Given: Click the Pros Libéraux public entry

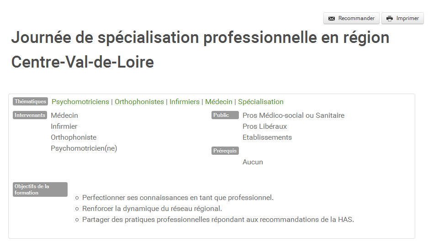Looking at the screenshot, I should [264, 126].
